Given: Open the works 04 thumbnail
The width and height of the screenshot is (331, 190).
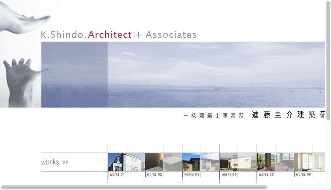Looking at the screenshot, I should click(238, 162).
